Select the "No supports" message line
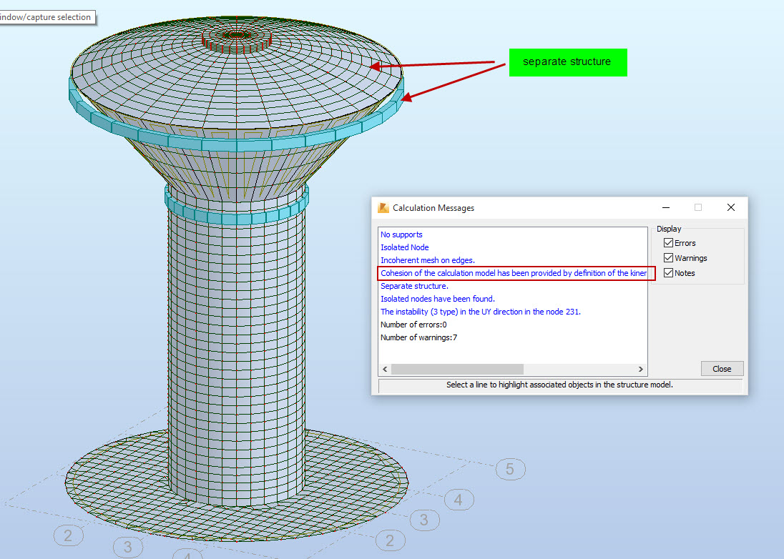 tap(401, 234)
